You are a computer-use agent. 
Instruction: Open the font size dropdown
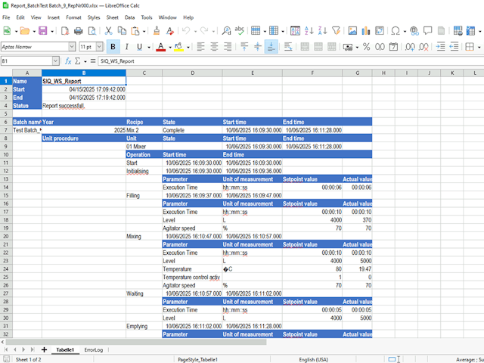[99, 47]
